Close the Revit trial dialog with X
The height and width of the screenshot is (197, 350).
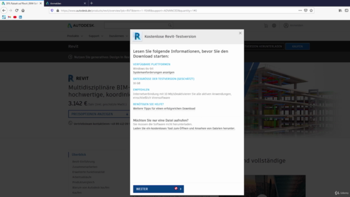click(240, 33)
